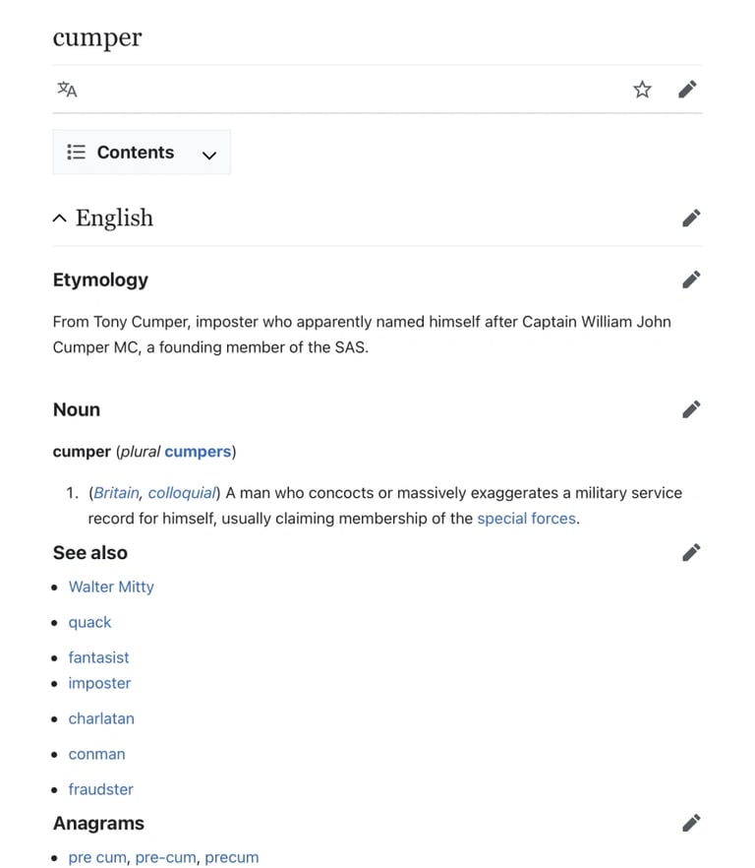Edit the Etymology section pencil icon
The image size is (755, 868).
691,279
